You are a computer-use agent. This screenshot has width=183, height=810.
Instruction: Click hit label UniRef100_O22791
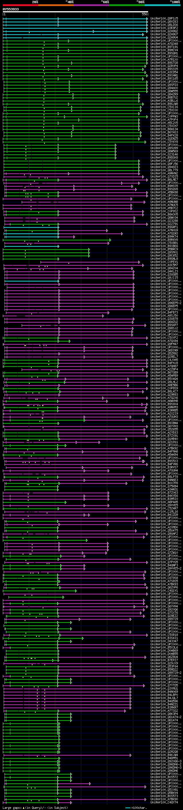tap(164, 224)
